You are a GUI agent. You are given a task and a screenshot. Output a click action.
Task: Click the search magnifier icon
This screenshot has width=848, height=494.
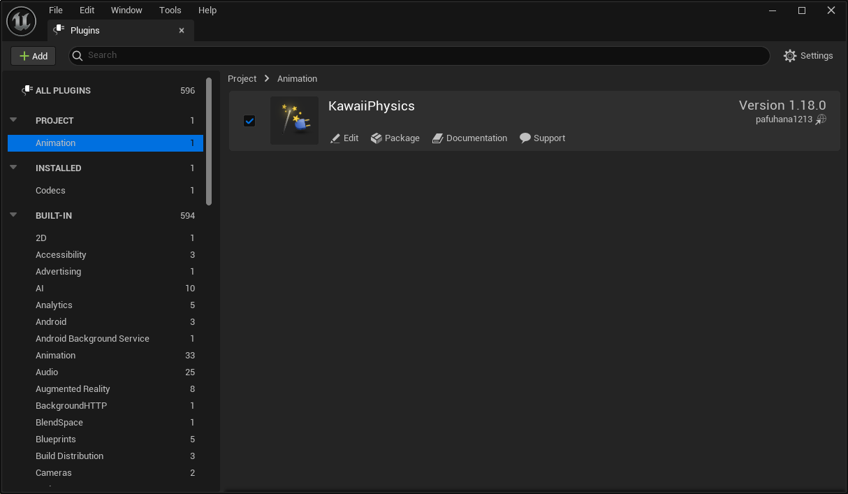pyautogui.click(x=78, y=55)
